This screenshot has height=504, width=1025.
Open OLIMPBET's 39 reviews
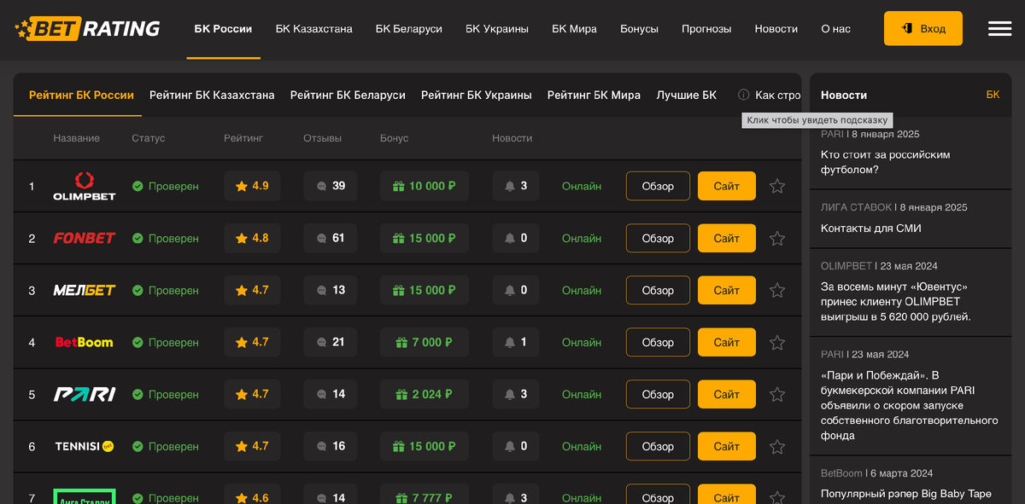coord(331,186)
